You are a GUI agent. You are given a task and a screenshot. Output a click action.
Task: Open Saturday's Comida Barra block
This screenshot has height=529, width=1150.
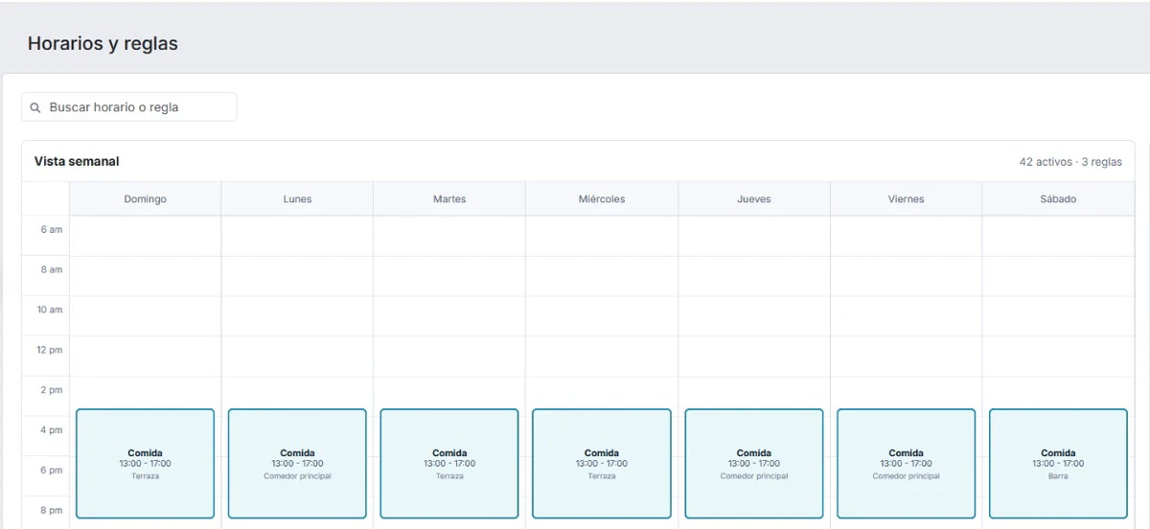point(1058,464)
